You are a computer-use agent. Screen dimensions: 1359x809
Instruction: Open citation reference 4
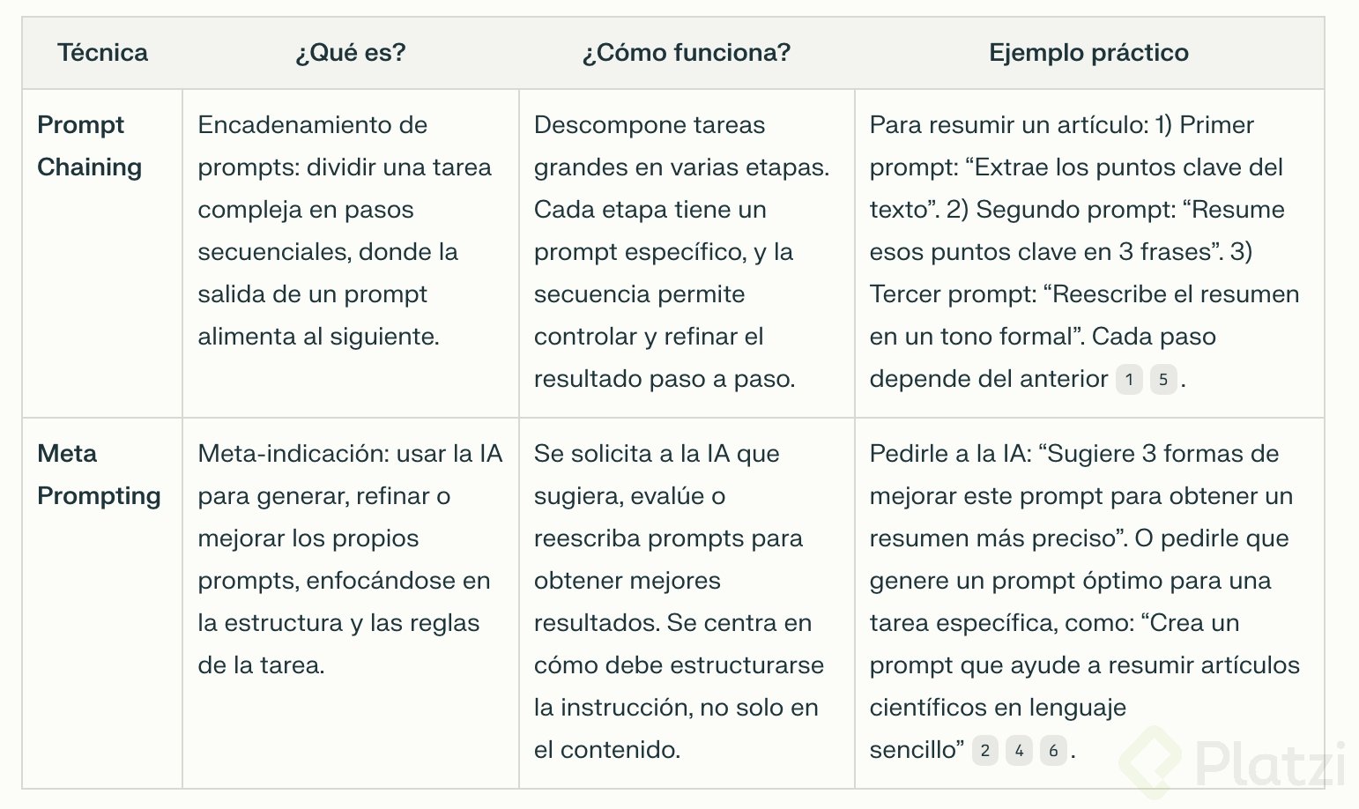tap(1020, 751)
